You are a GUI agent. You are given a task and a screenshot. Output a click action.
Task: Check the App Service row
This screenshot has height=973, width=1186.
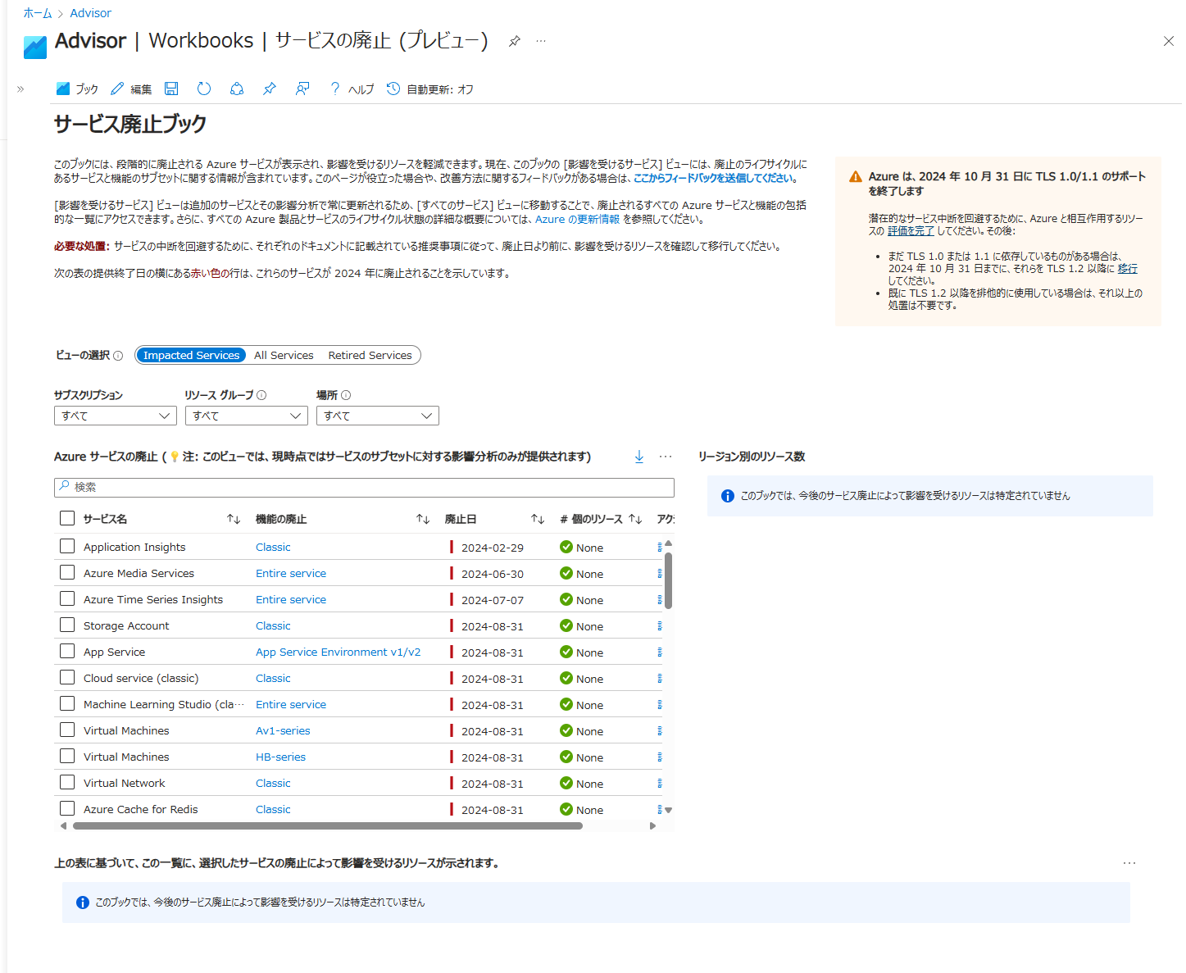67,651
